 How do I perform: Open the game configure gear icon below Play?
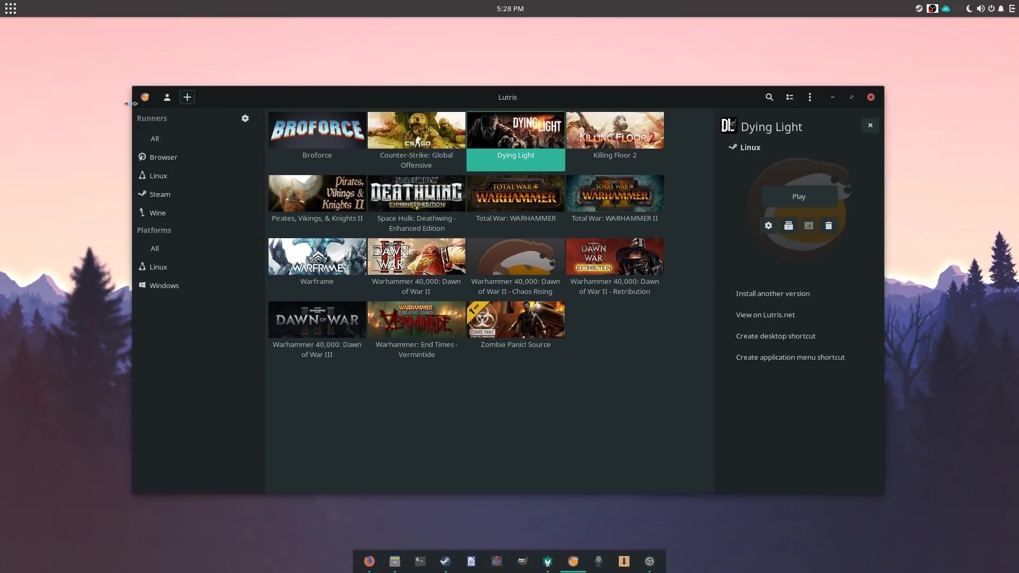(x=768, y=225)
